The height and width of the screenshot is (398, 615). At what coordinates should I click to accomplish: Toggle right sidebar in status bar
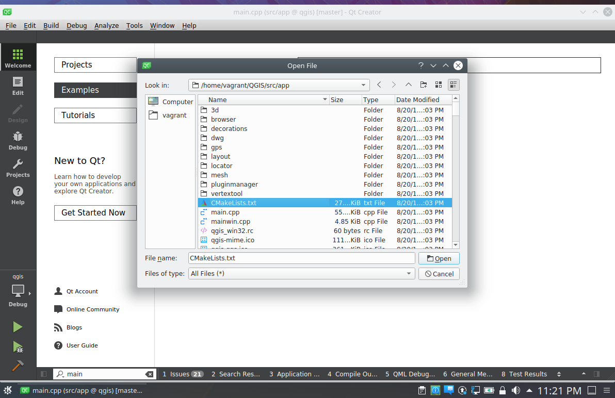pos(596,374)
